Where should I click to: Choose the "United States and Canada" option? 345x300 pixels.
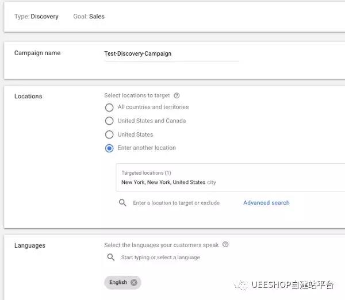tap(109, 121)
